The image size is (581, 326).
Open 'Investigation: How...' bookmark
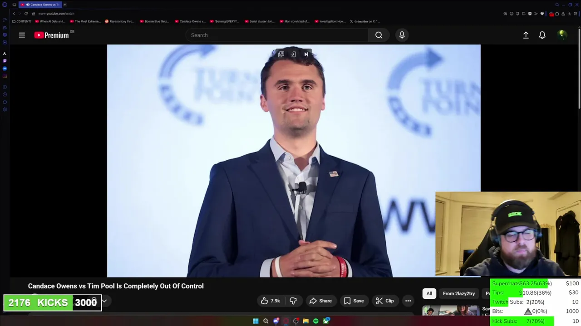click(x=330, y=21)
